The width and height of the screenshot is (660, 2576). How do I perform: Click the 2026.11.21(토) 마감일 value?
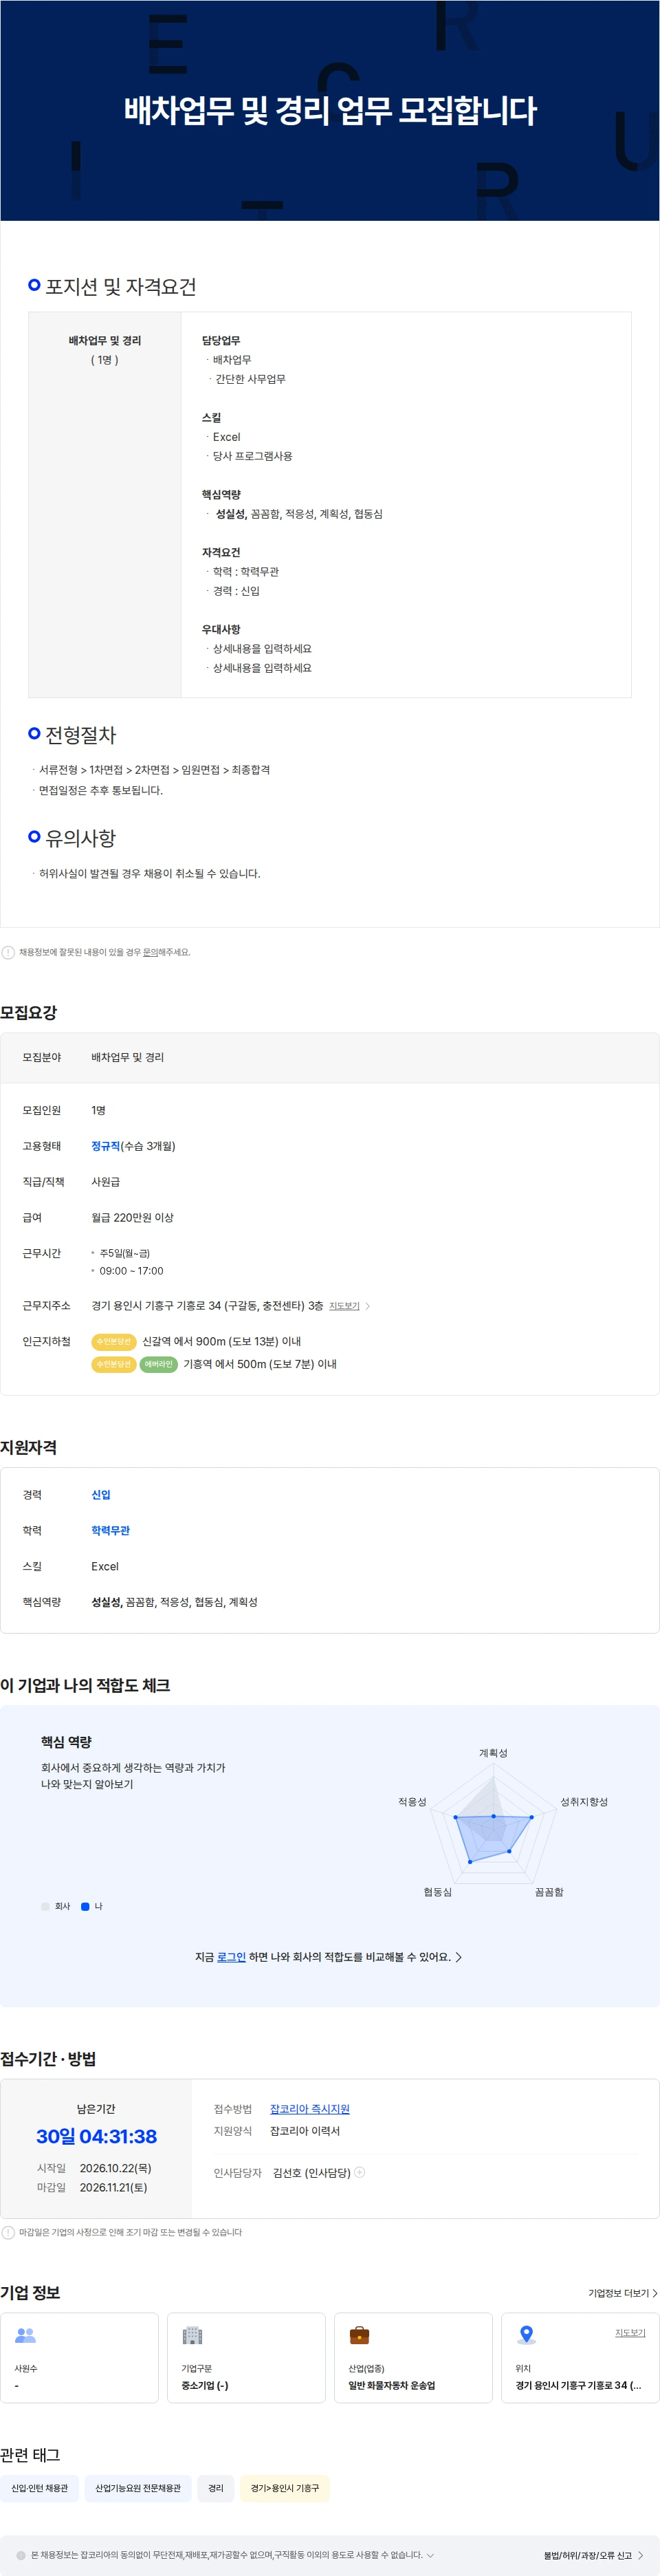coord(113,2187)
